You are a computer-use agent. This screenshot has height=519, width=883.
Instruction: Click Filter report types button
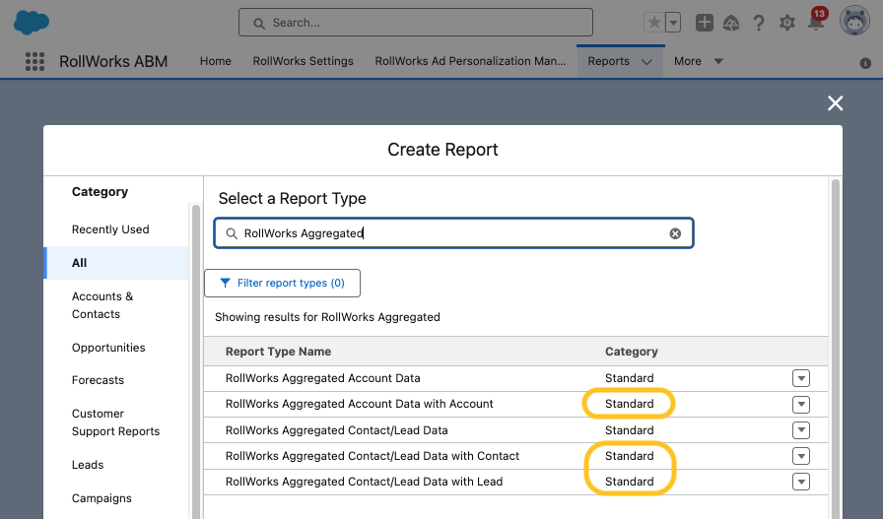tap(282, 283)
